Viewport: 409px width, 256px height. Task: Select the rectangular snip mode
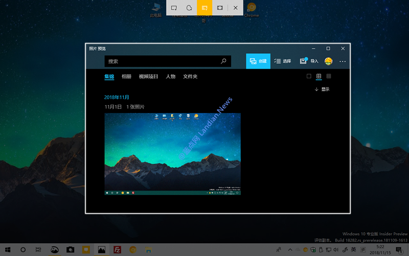174,8
